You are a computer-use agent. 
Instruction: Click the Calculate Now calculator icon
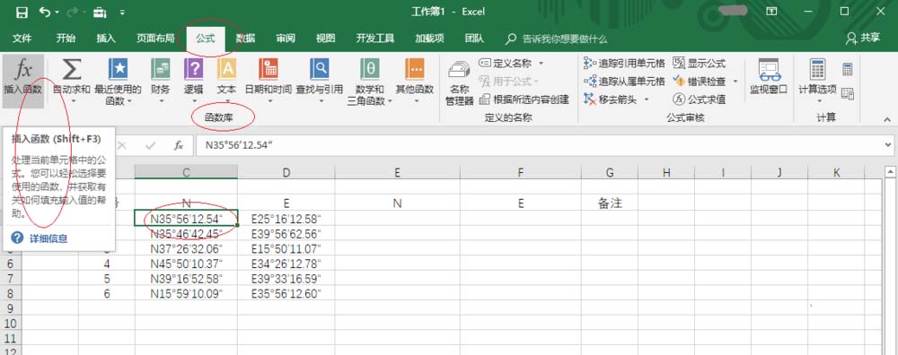[x=848, y=69]
